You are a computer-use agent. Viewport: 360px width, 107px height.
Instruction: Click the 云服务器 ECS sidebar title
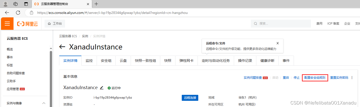[17, 38]
